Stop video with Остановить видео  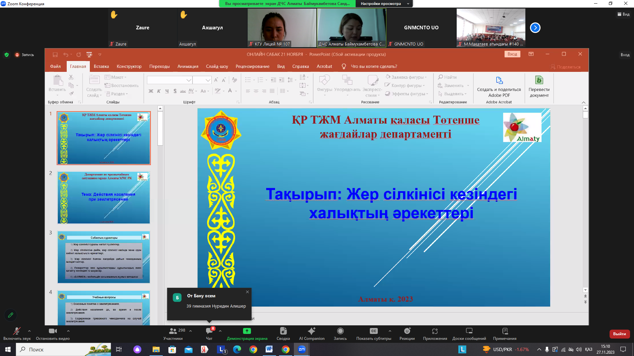pos(53,334)
